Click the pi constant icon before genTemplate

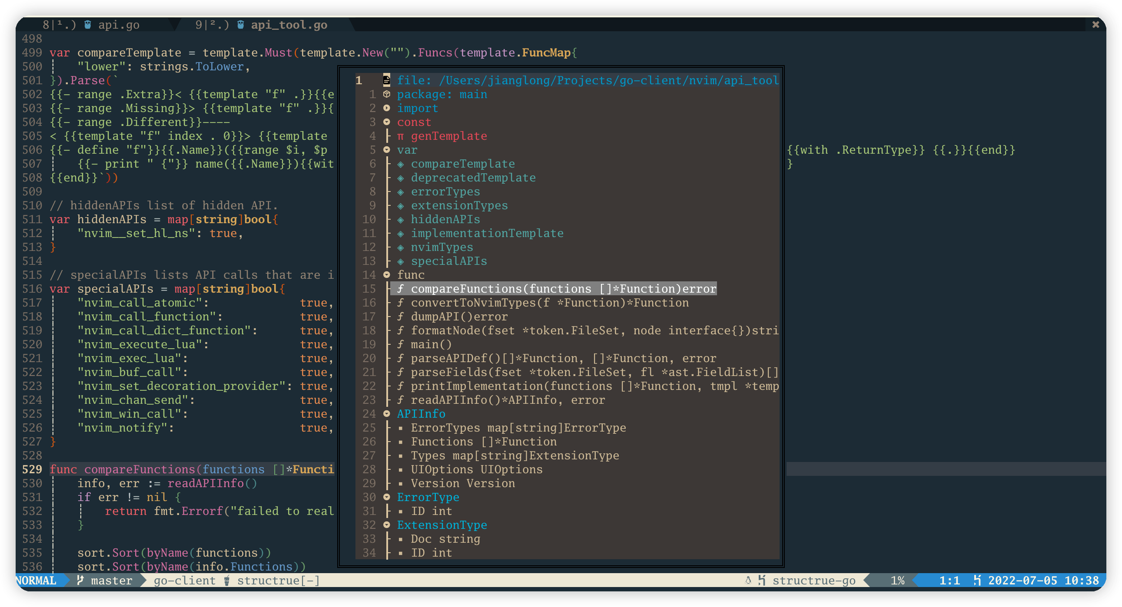pyautogui.click(x=400, y=136)
